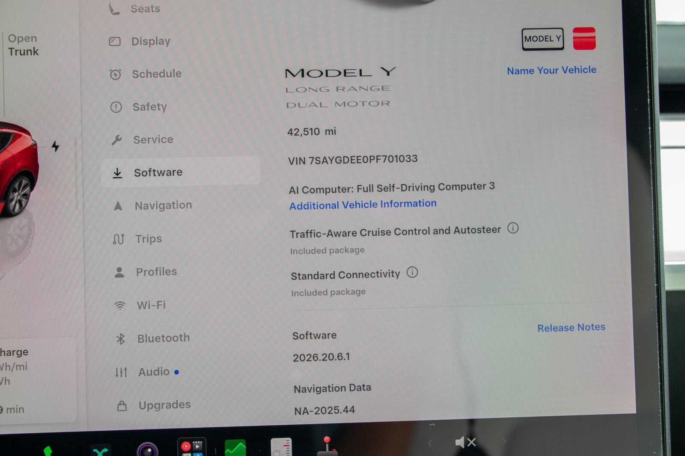Open the Release Notes link

coord(571,328)
